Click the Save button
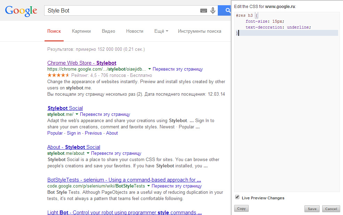343x215 pixels. 312,209
